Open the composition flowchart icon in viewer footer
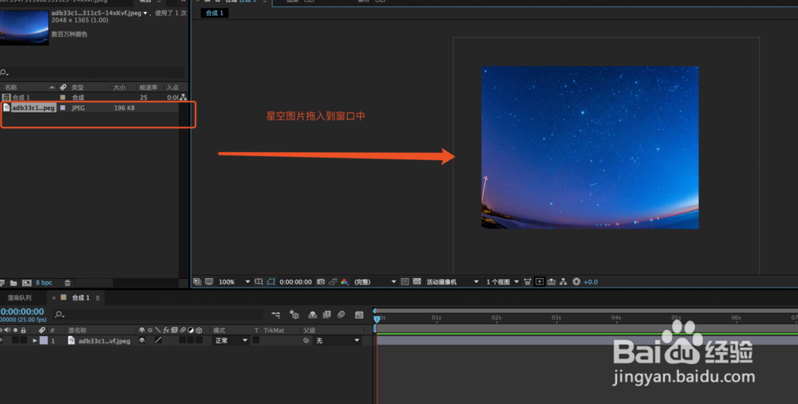 (563, 281)
